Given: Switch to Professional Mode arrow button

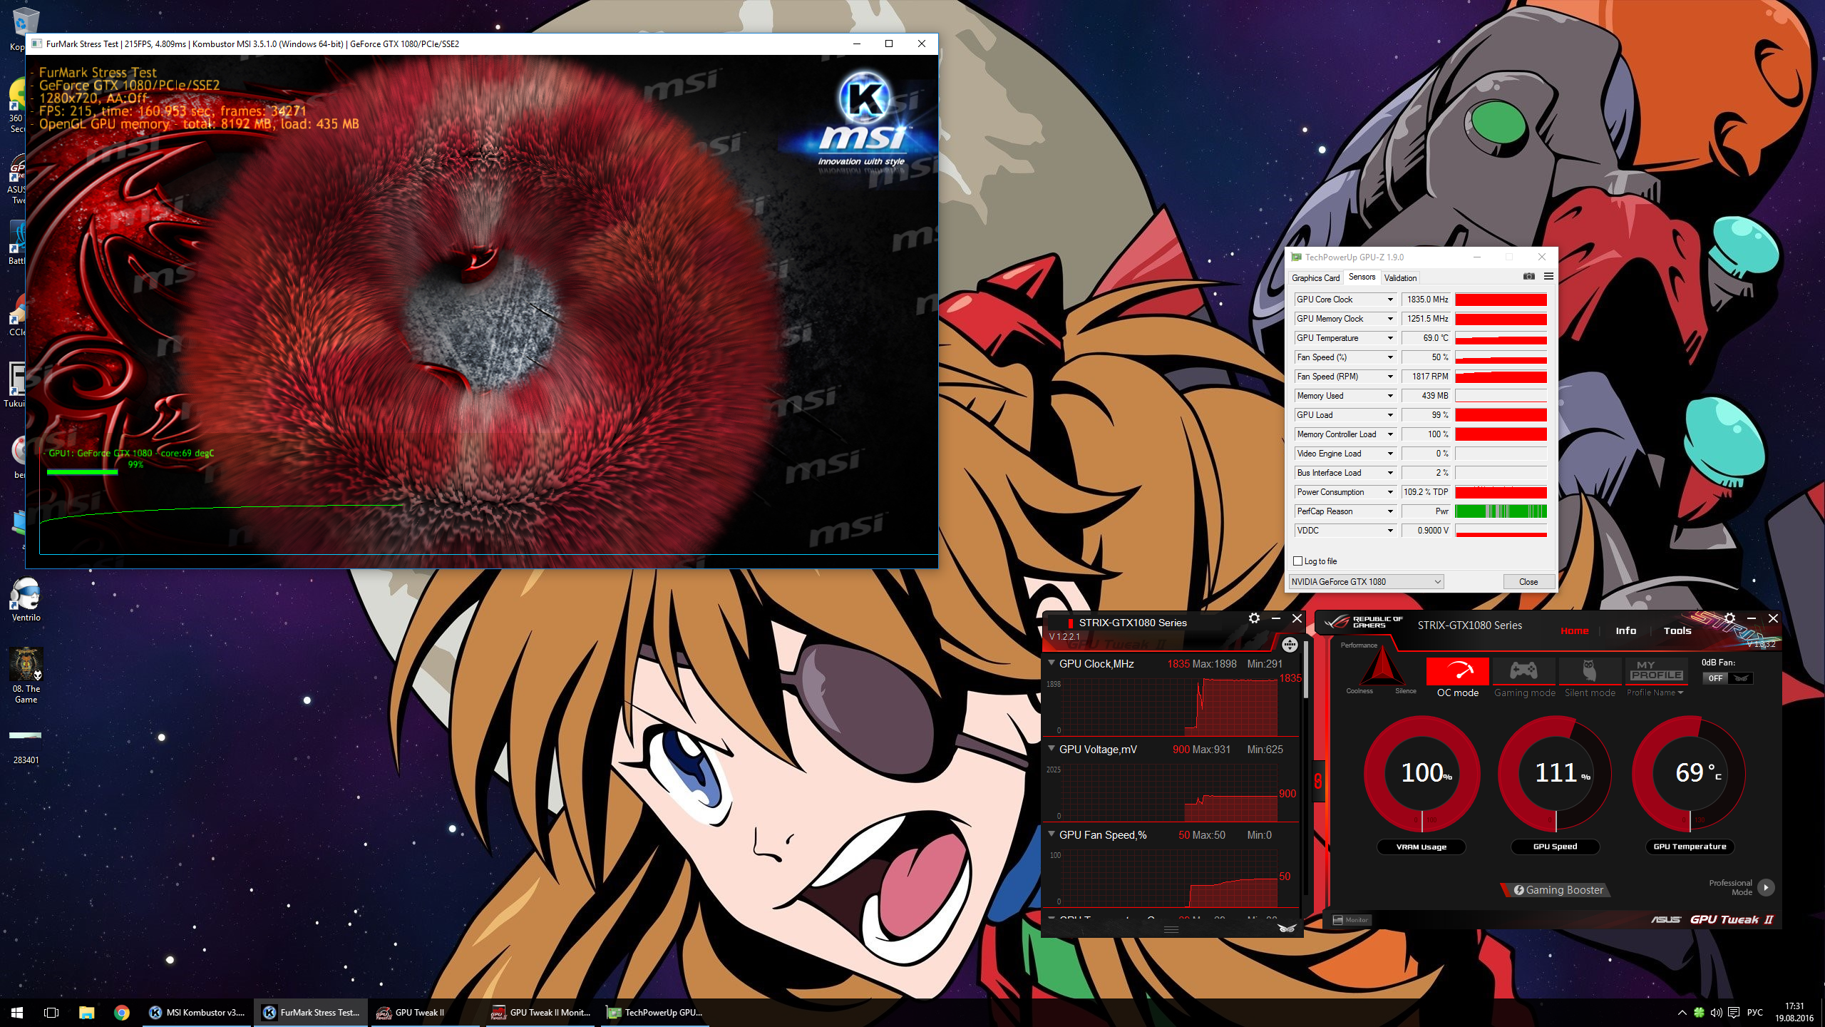Looking at the screenshot, I should click(1765, 887).
